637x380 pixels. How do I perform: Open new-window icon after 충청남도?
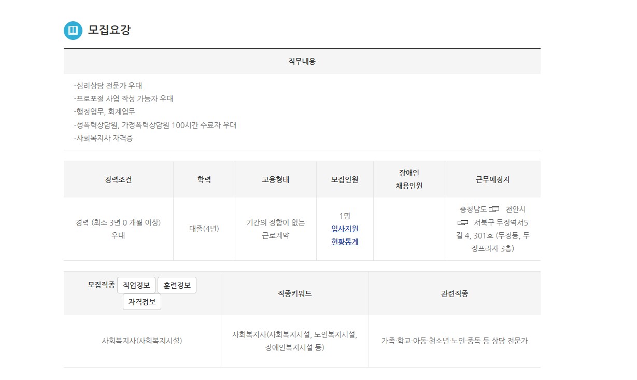(x=493, y=209)
